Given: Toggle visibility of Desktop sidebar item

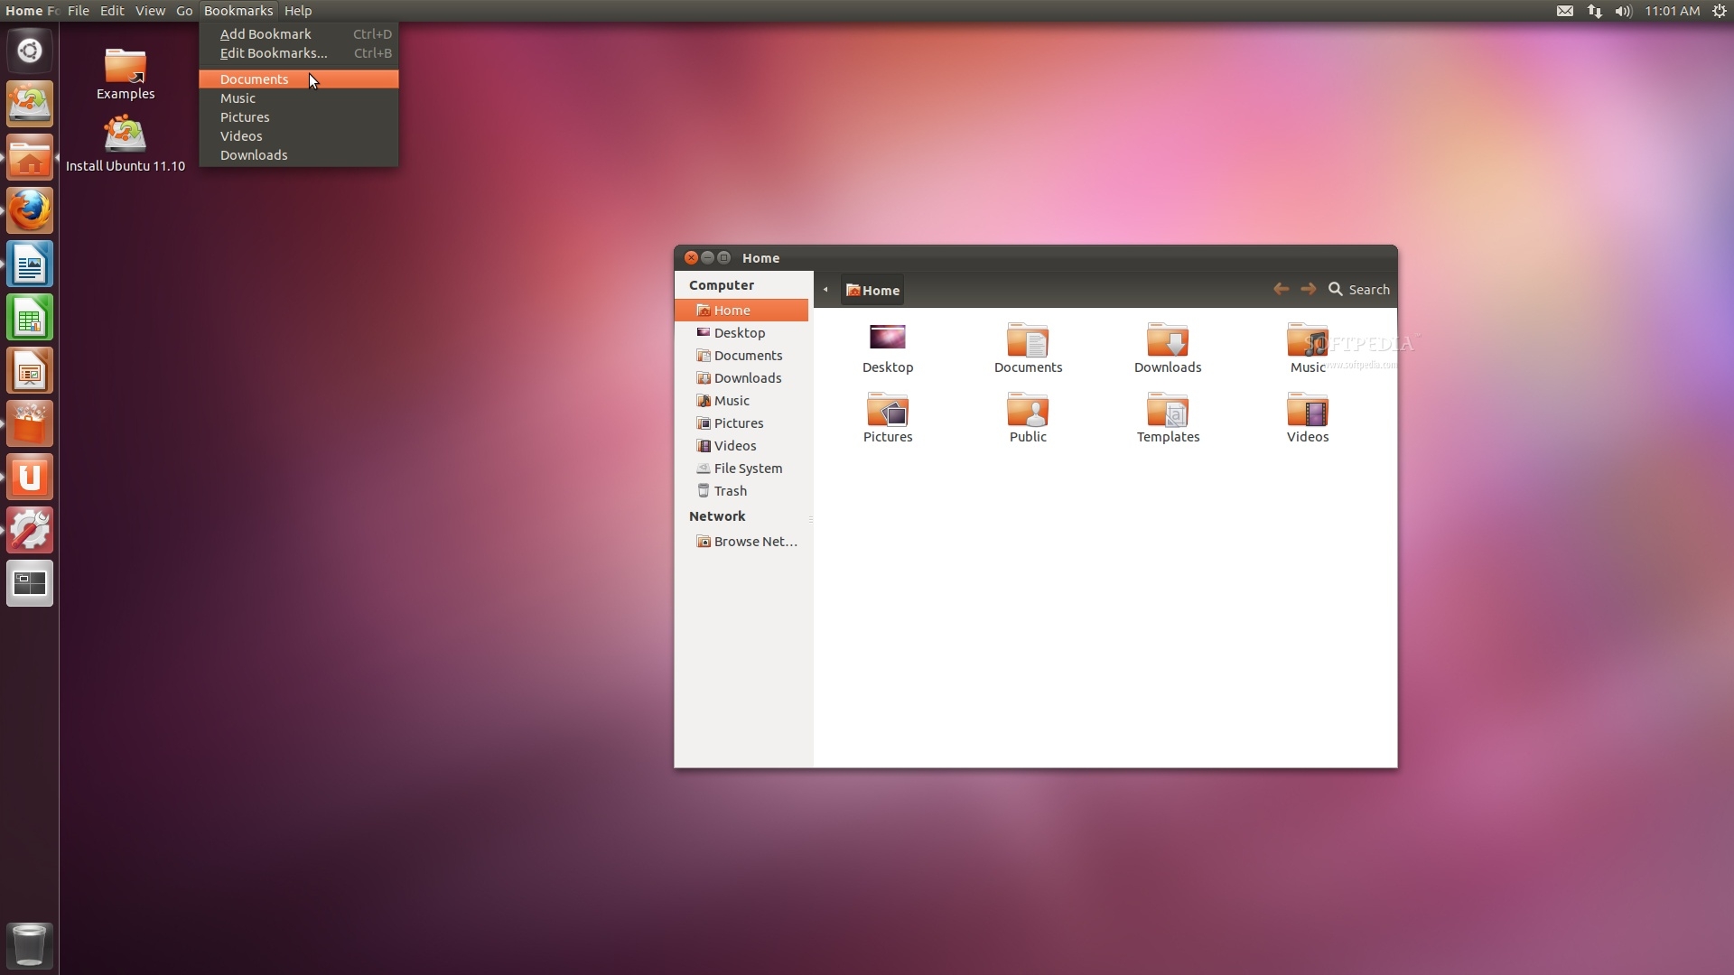Looking at the screenshot, I should (739, 332).
